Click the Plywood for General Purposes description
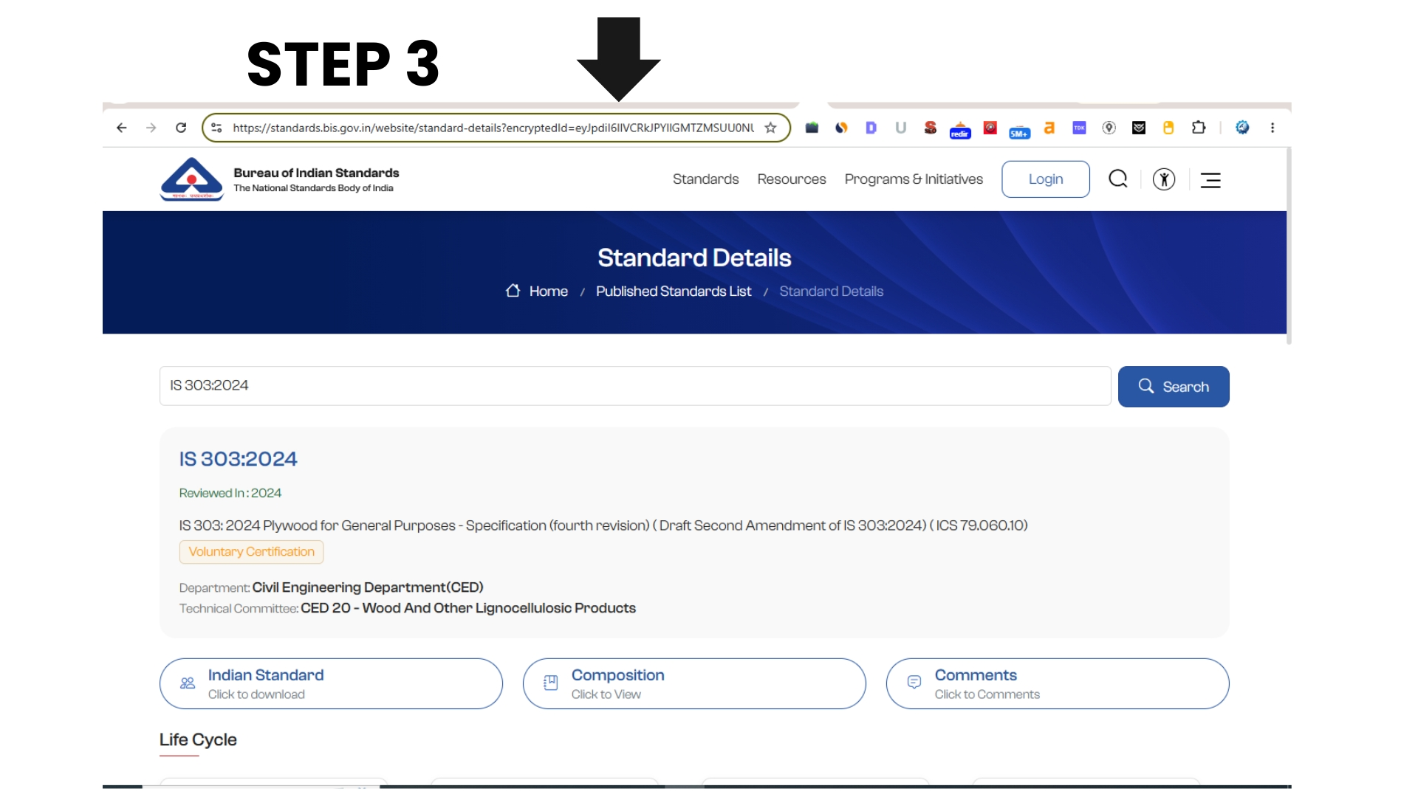This screenshot has height=797, width=1418. [603, 525]
